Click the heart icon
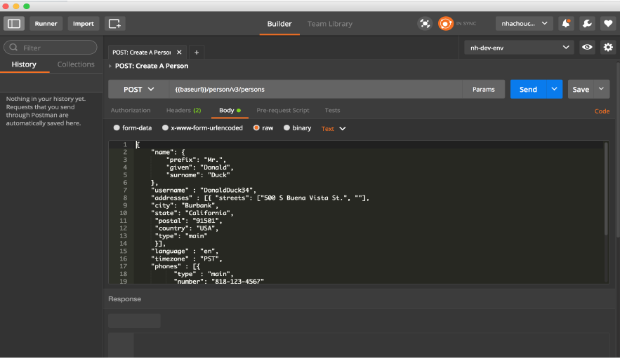Viewport: 620px width, 358px height. pyautogui.click(x=607, y=23)
